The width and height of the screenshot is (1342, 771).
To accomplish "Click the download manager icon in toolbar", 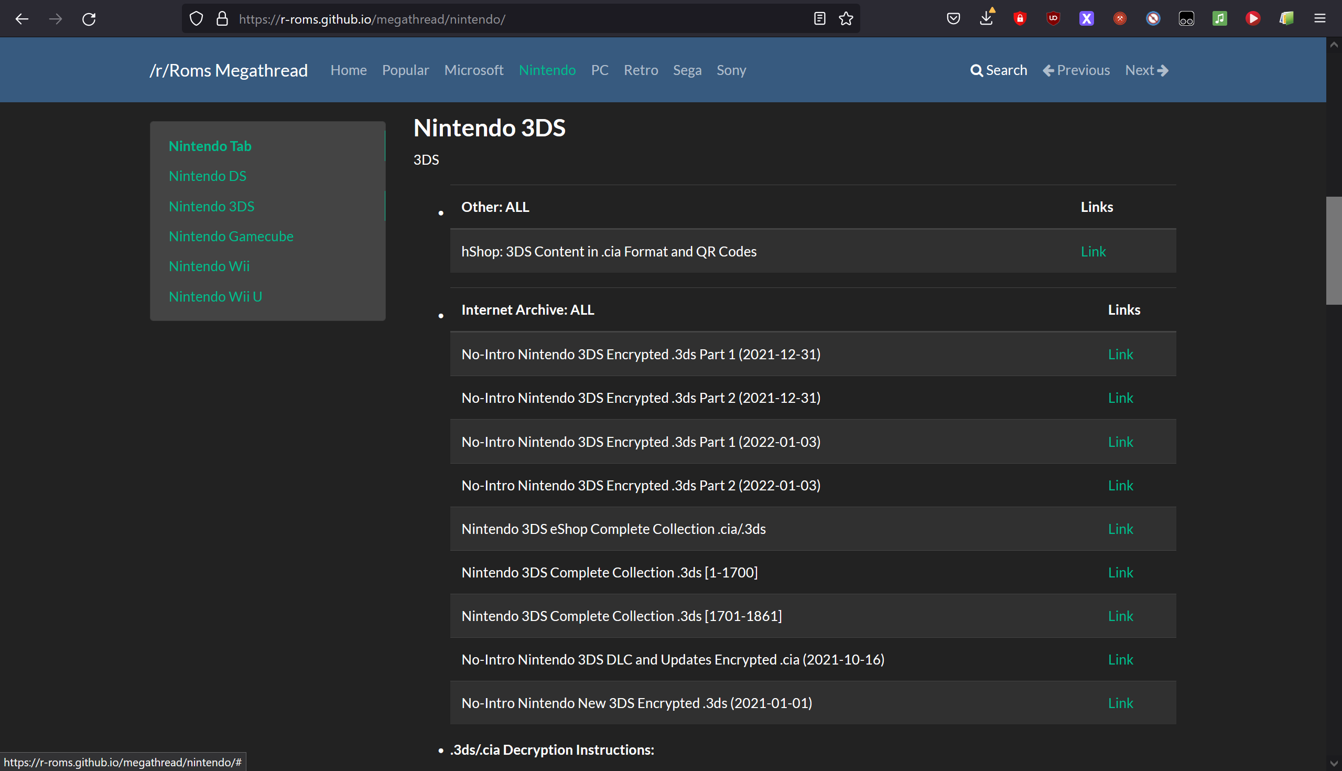I will (x=986, y=18).
